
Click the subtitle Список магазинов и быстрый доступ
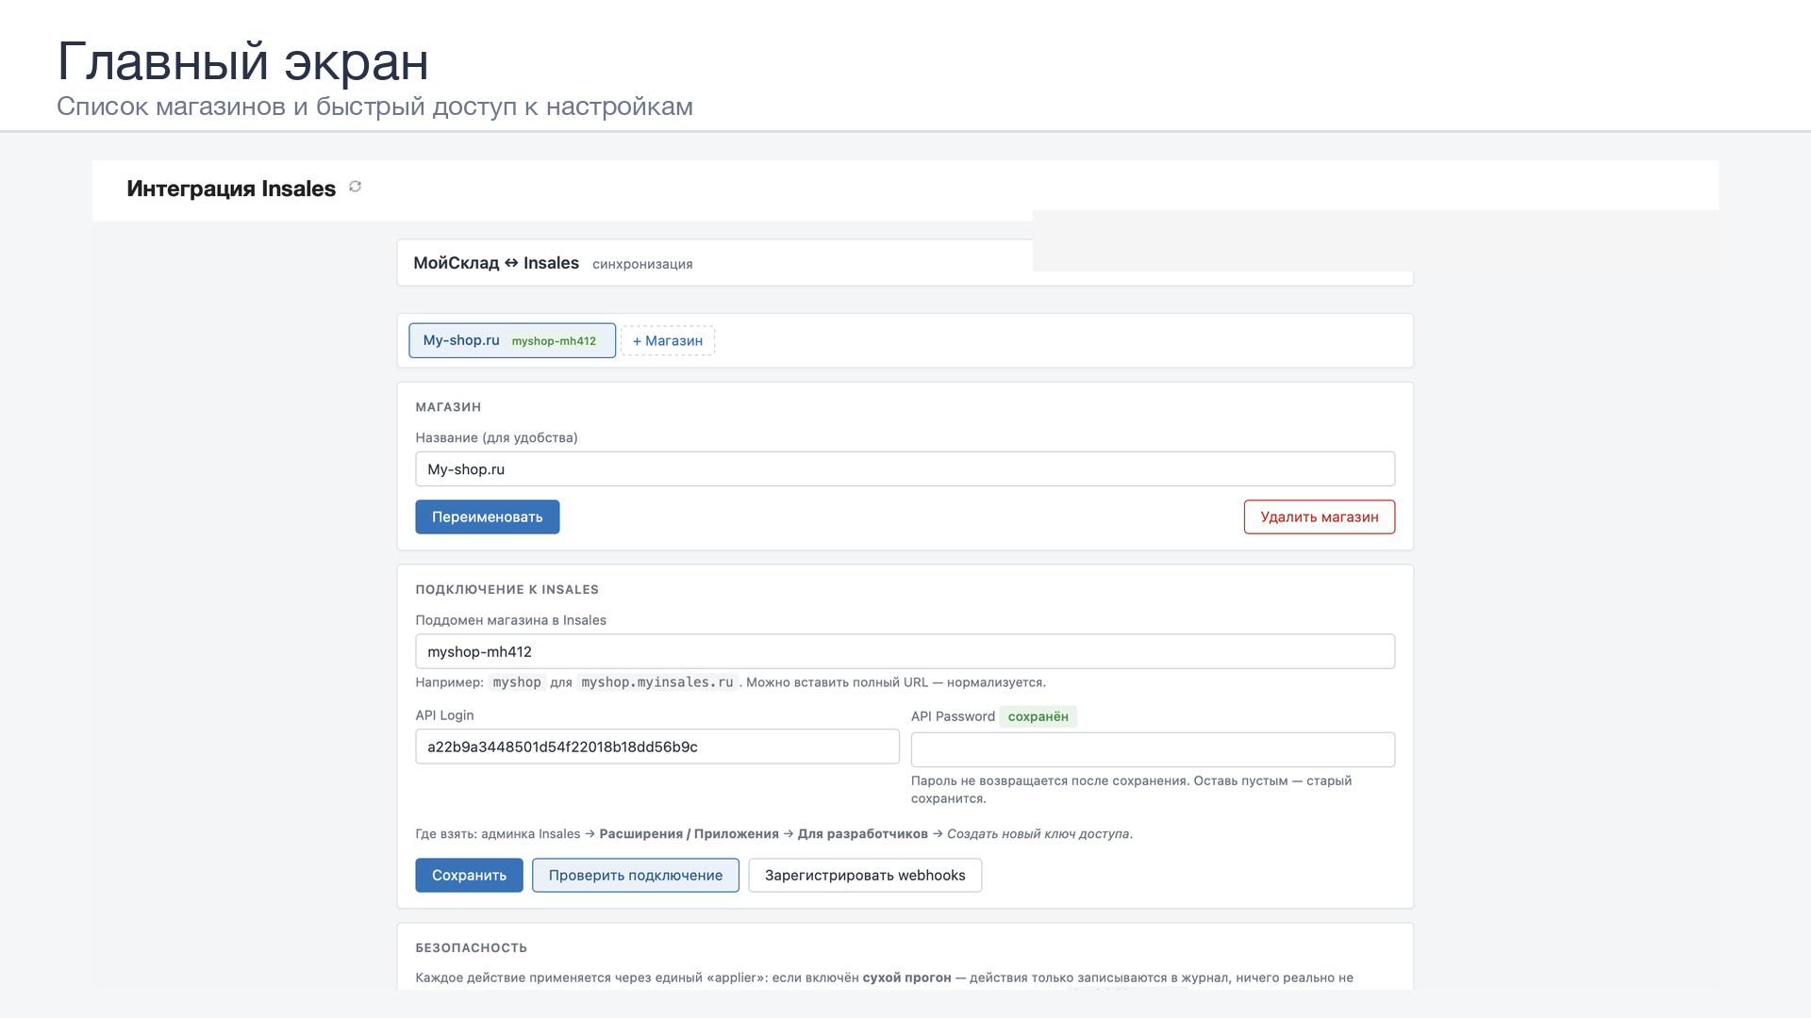[x=374, y=107]
